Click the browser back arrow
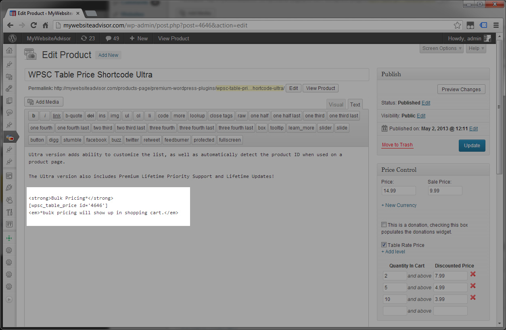 coord(10,25)
